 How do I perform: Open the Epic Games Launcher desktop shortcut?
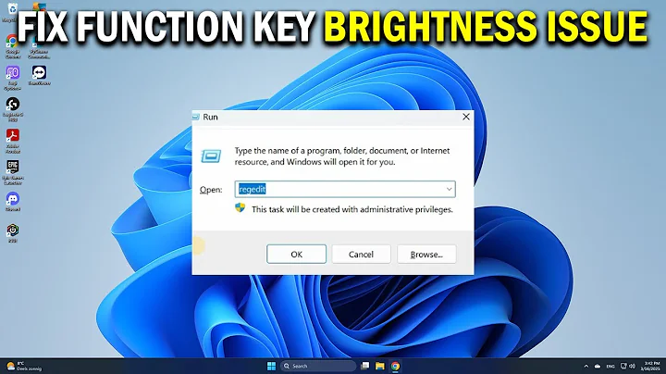[12, 172]
